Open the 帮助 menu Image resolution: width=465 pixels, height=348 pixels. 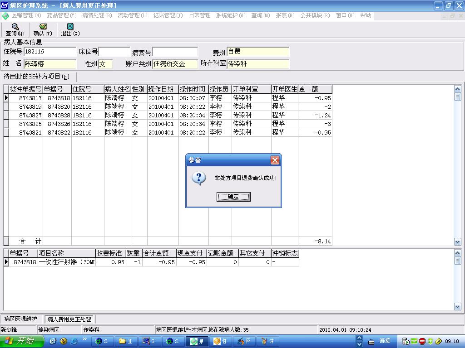[x=366, y=15]
